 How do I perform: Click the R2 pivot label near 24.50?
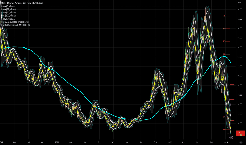(224, 54)
